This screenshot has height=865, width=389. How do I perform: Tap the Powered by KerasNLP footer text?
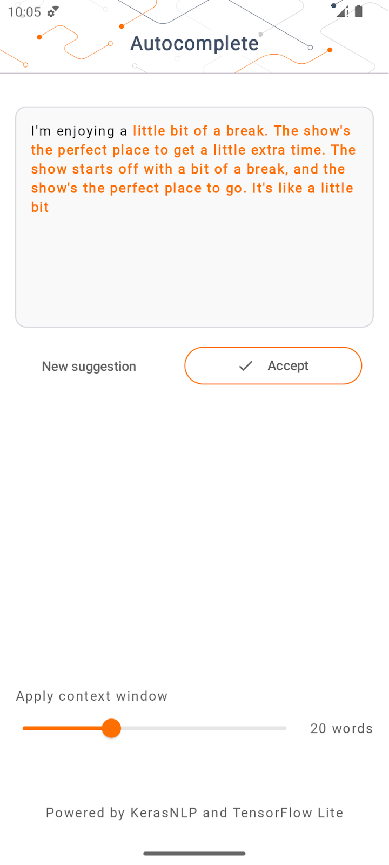pyautogui.click(x=194, y=813)
